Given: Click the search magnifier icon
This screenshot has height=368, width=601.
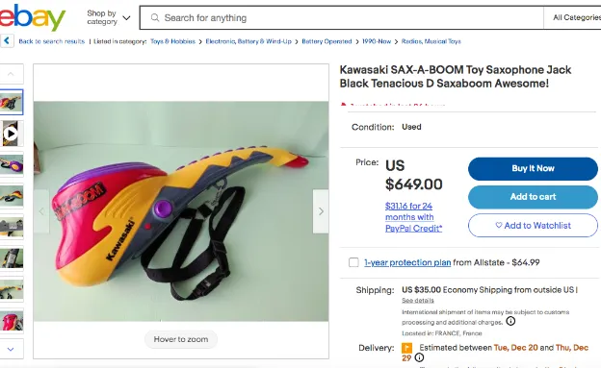Looking at the screenshot, I should [x=155, y=17].
